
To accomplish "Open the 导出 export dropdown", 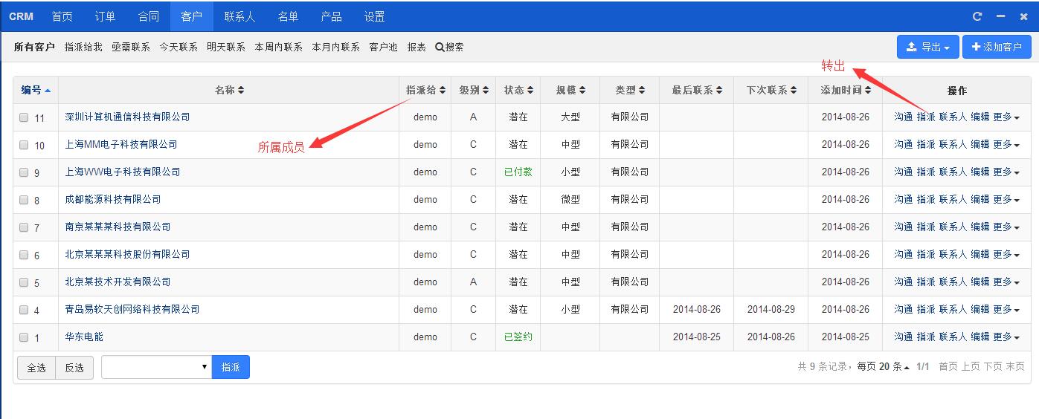I will [927, 47].
